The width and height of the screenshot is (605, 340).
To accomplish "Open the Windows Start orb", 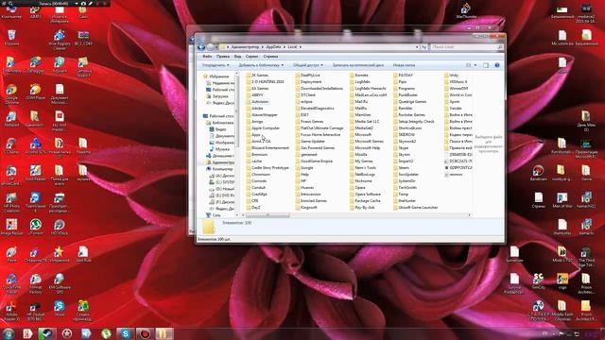I will point(9,333).
